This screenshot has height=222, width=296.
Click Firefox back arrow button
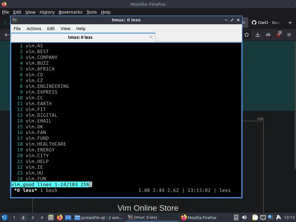7,35
